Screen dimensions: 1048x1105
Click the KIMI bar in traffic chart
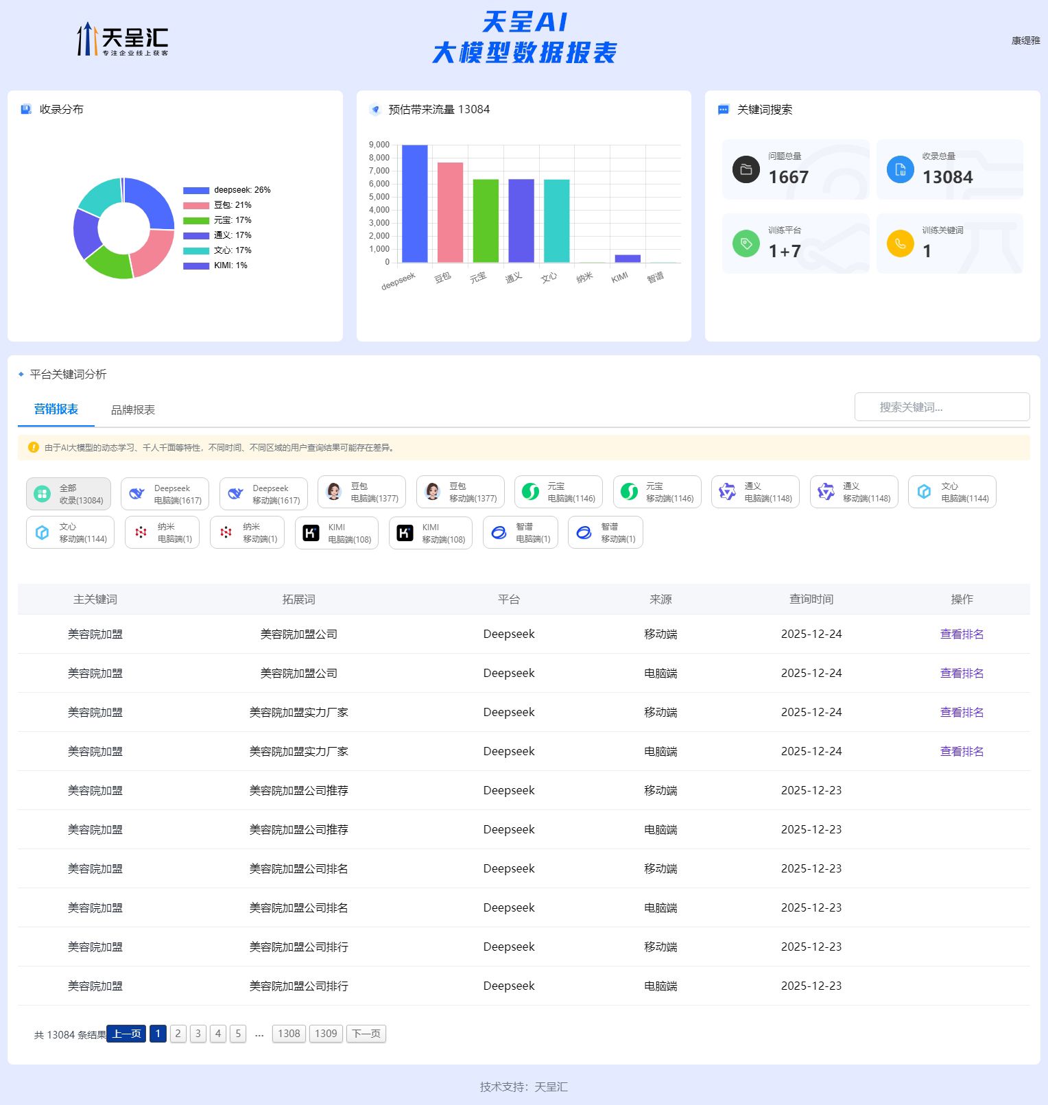pos(628,259)
